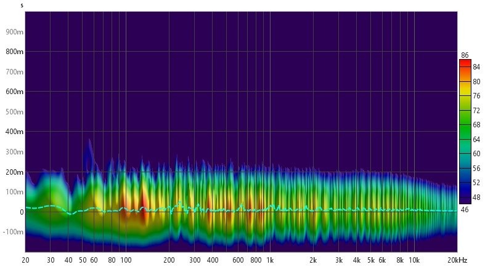Select the 86 maximum value above the color scale
The width and height of the screenshot is (493, 267).
point(464,55)
